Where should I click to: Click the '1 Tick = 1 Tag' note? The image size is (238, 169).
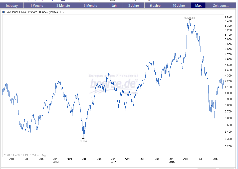coord(38,155)
